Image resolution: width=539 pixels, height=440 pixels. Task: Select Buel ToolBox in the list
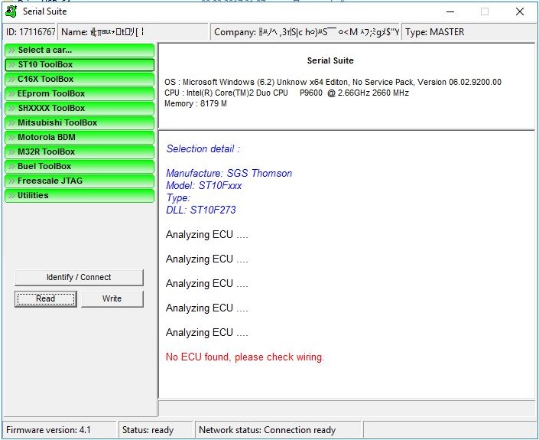point(80,167)
